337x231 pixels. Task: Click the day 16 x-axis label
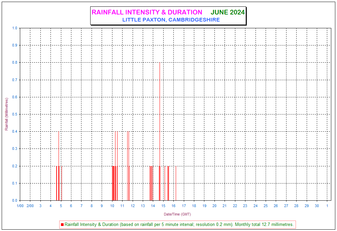click(x=173, y=206)
